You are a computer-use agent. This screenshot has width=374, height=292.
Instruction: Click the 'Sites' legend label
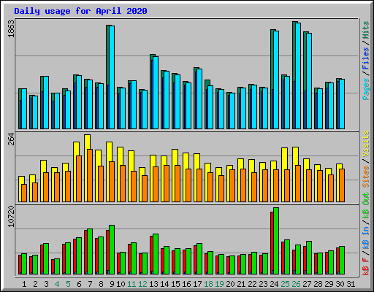tap(365, 177)
